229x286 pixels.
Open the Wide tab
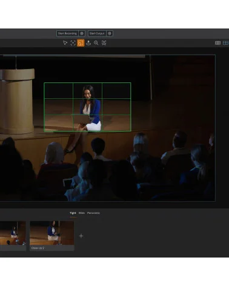click(x=82, y=213)
